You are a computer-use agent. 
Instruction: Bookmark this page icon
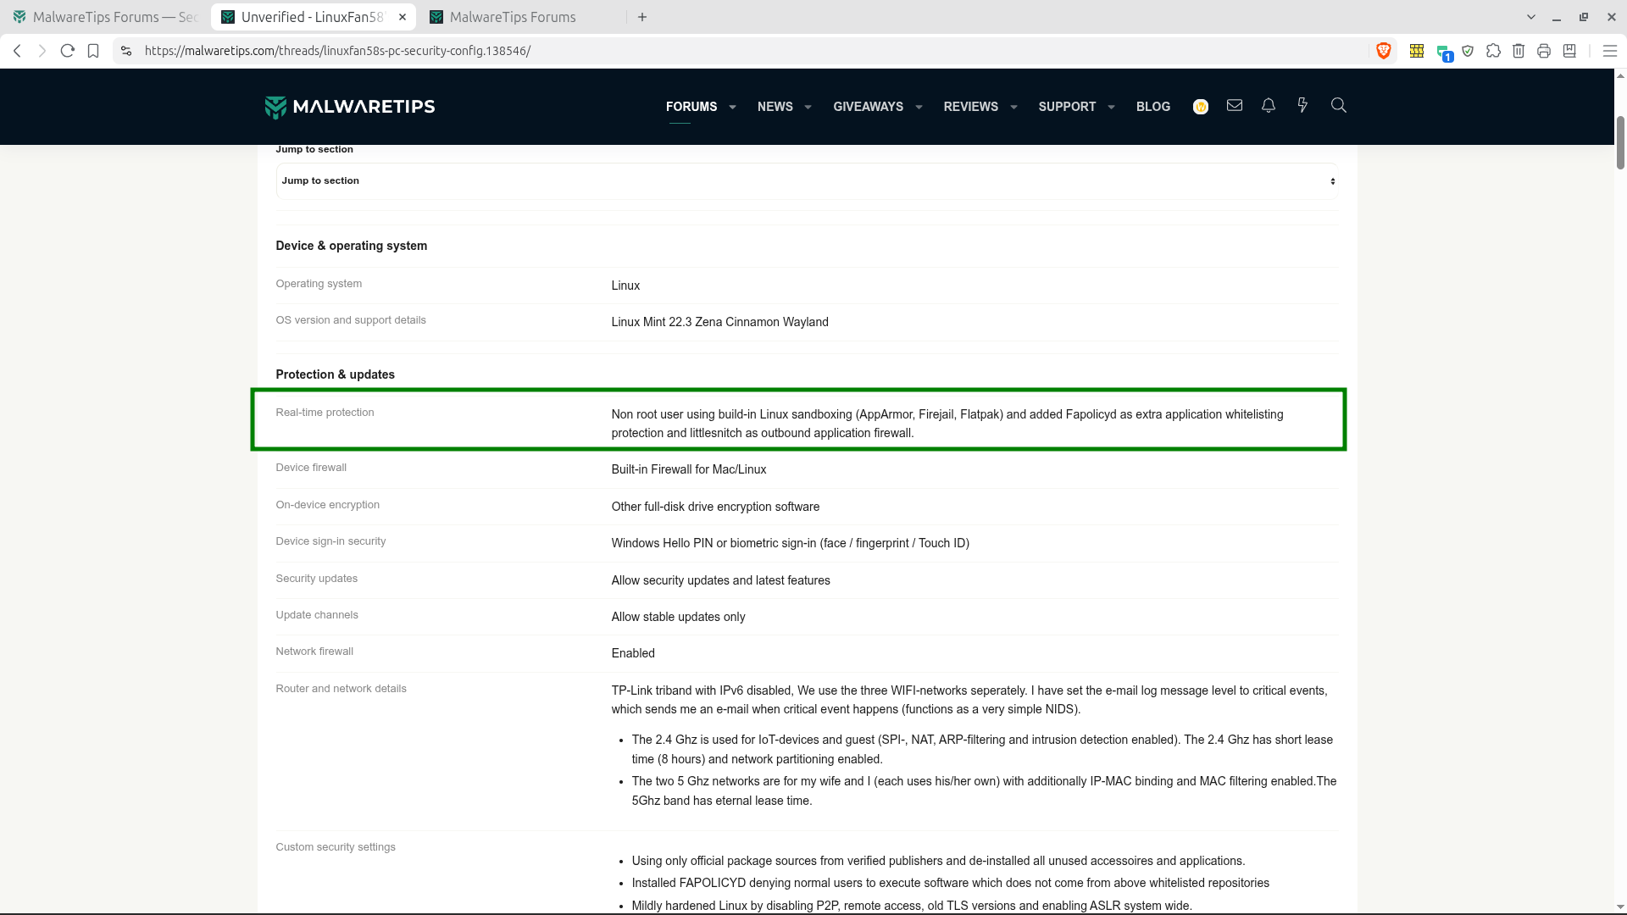pos(93,51)
